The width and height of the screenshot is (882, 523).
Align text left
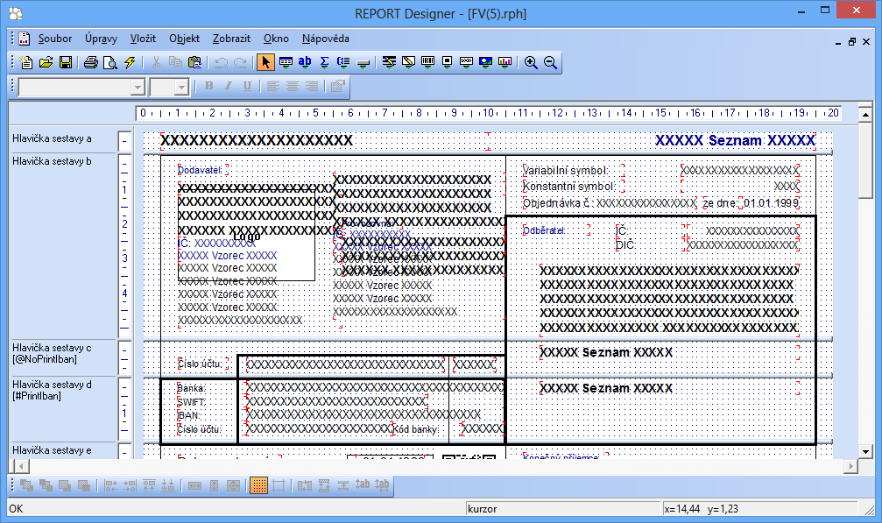point(272,86)
